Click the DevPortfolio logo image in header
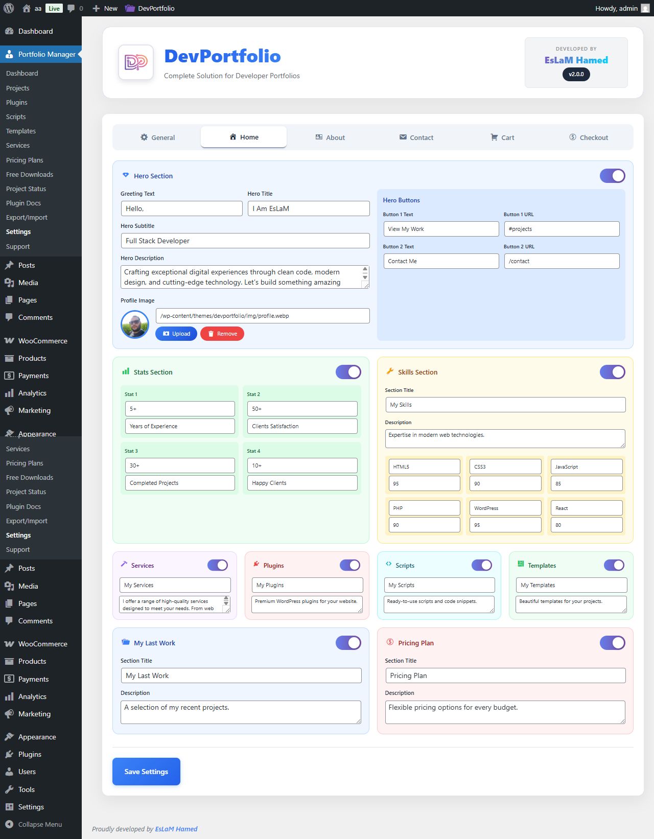Screen dimensions: 654x839 [136, 62]
